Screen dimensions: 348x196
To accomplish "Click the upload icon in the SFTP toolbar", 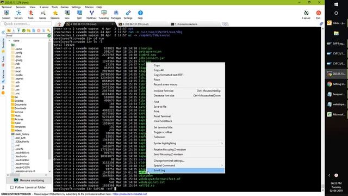I will [18, 30].
